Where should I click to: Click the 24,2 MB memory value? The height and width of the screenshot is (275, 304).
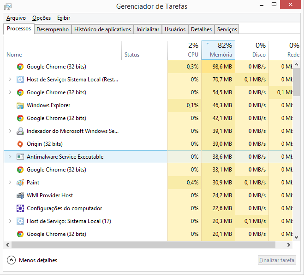tap(222, 195)
